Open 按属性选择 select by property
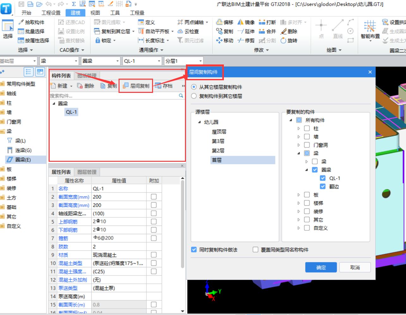Screen dimensions: 406x315 (x=34, y=40)
